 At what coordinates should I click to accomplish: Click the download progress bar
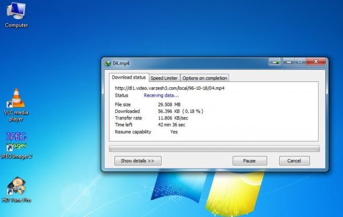[214, 148]
